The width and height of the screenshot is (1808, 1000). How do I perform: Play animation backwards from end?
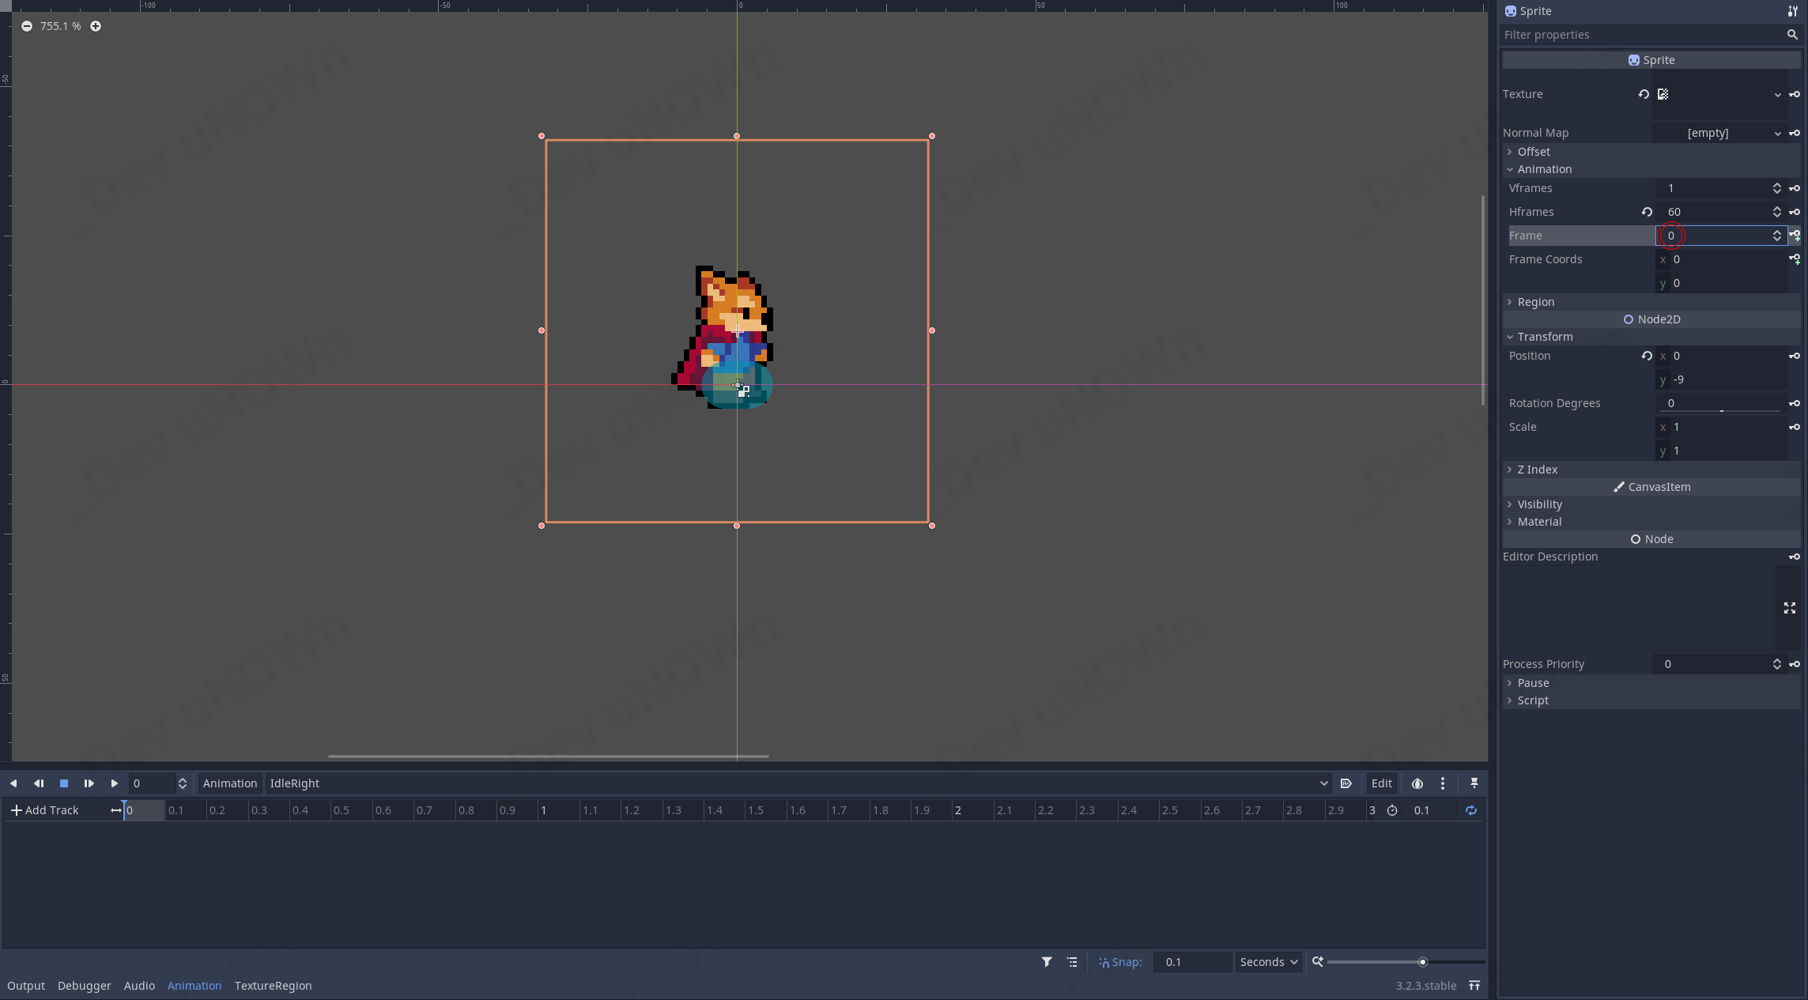[13, 783]
